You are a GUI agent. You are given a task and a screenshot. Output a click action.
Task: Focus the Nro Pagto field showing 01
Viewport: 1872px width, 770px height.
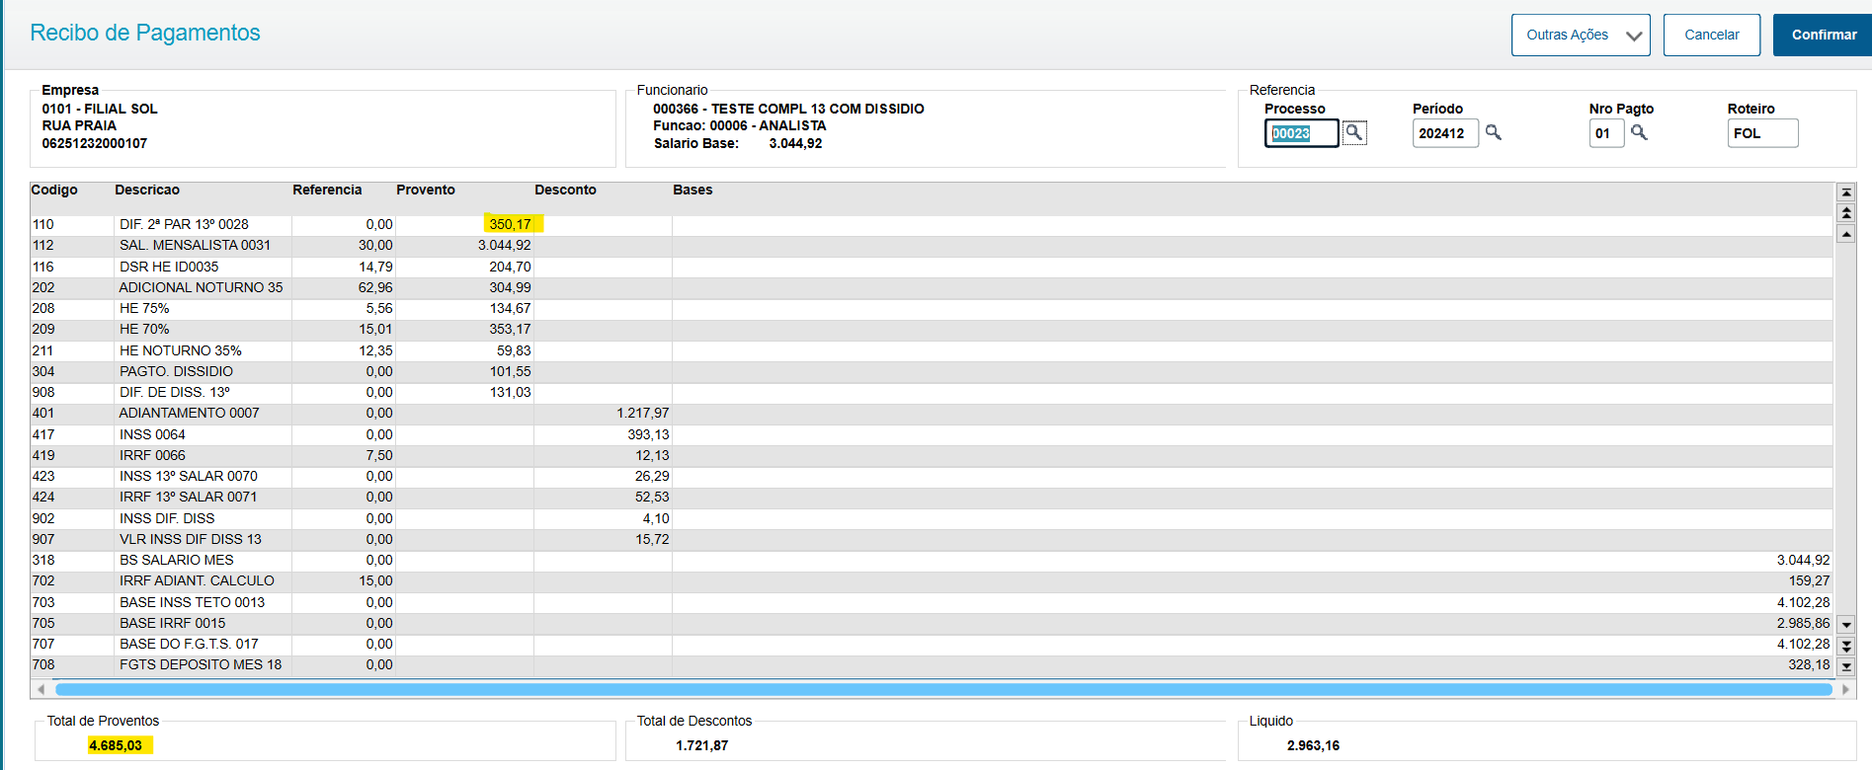pos(1606,133)
